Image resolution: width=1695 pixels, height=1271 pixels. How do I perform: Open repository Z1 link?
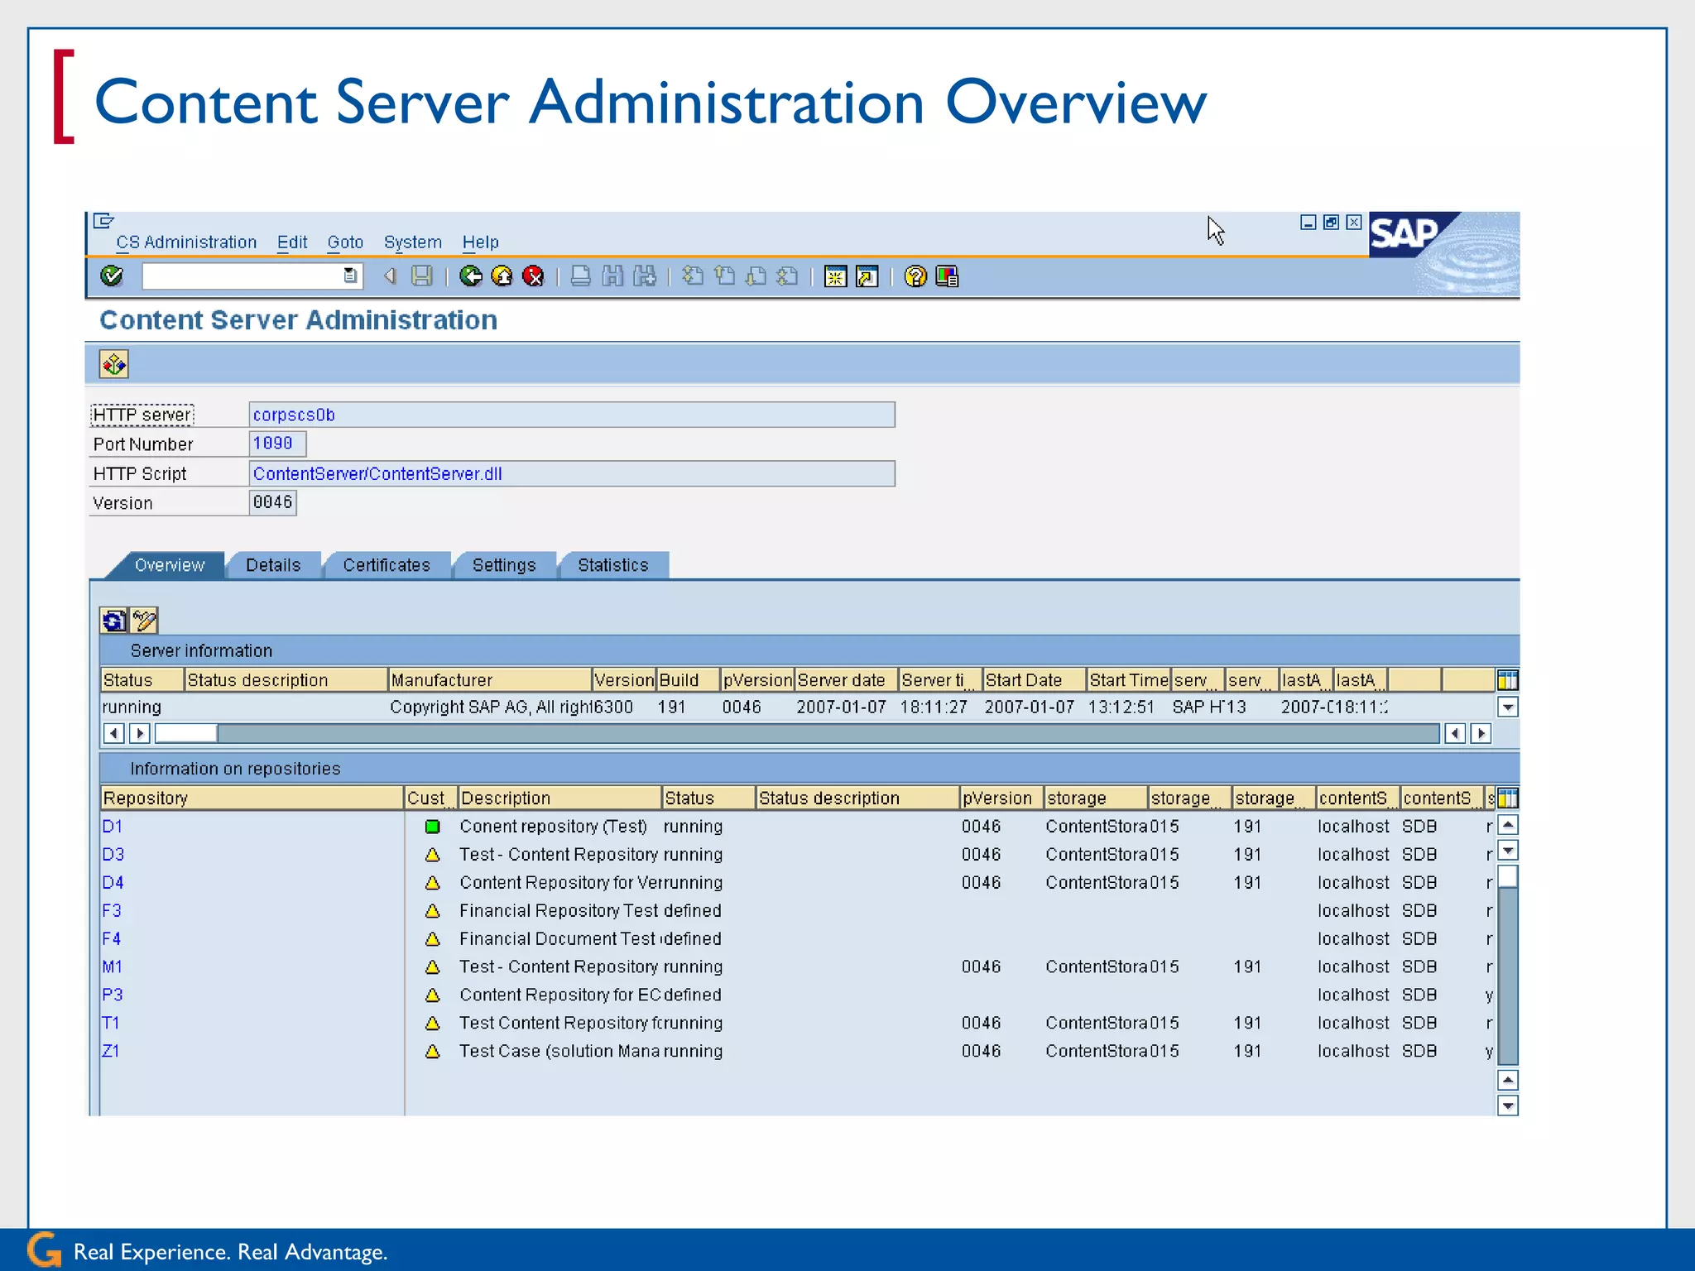[x=111, y=1051]
